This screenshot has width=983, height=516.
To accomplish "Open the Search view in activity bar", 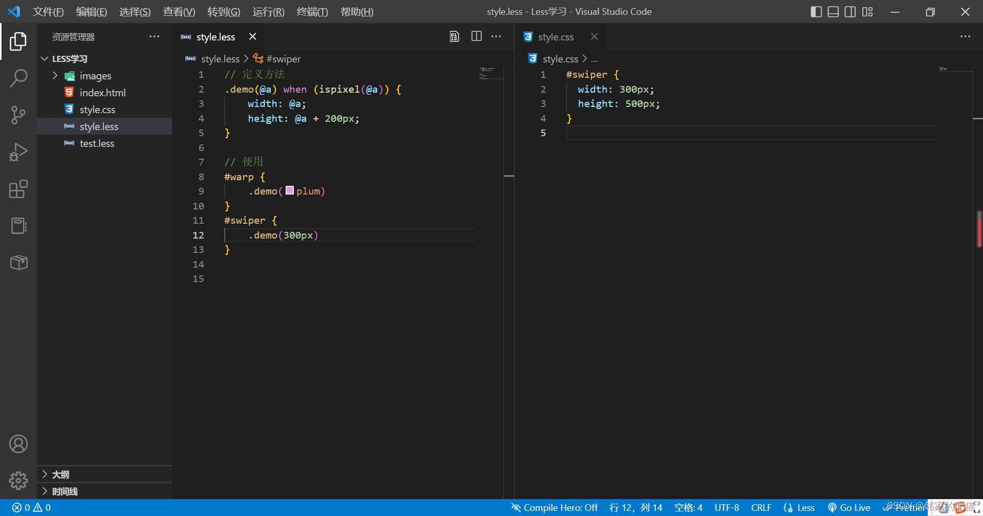I will pyautogui.click(x=18, y=78).
